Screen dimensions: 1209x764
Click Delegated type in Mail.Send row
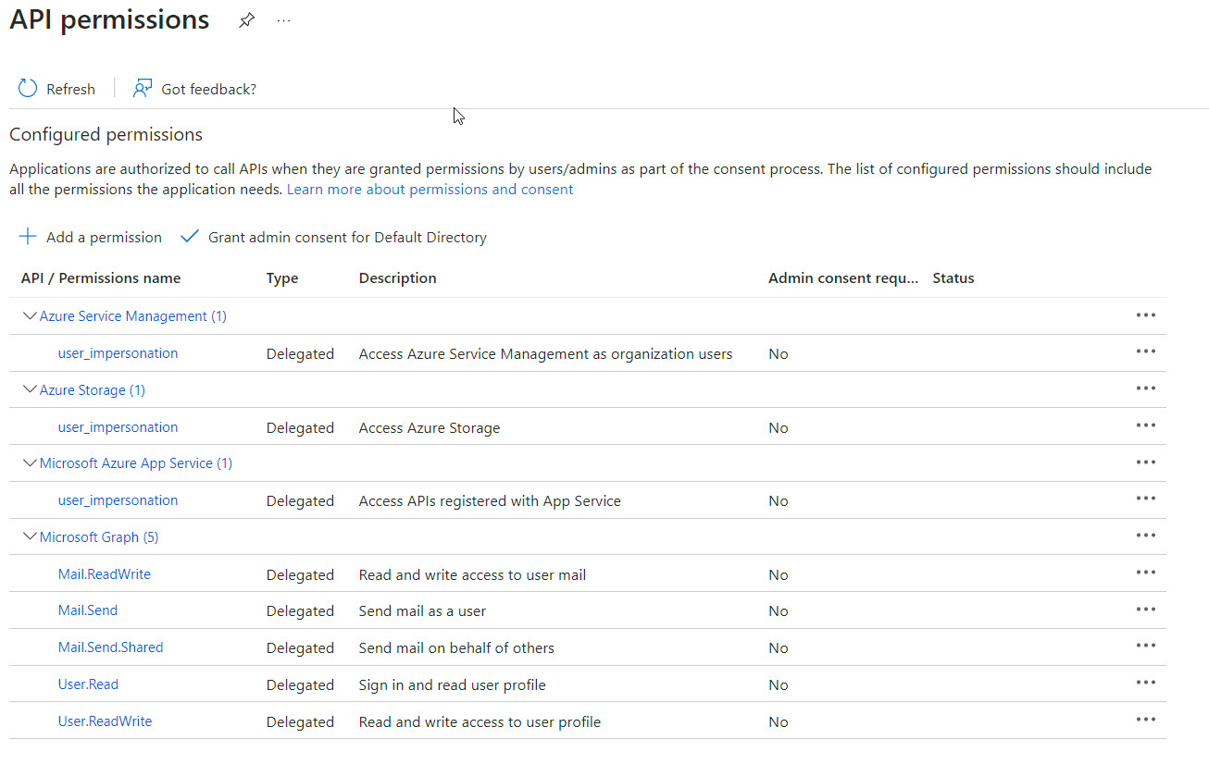click(x=300, y=611)
